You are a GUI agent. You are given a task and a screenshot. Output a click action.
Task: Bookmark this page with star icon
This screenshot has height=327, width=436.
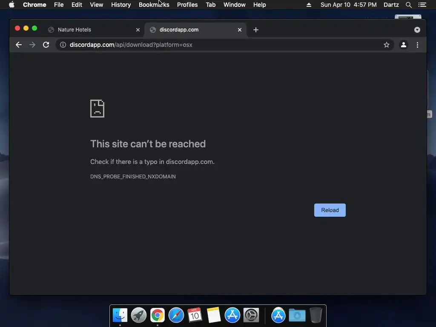pyautogui.click(x=387, y=45)
